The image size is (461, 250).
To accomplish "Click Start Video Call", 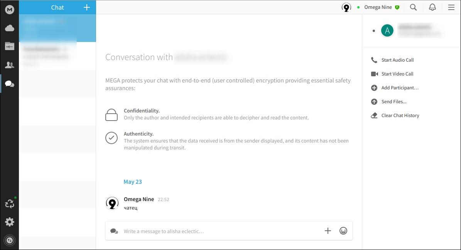I will point(397,74).
